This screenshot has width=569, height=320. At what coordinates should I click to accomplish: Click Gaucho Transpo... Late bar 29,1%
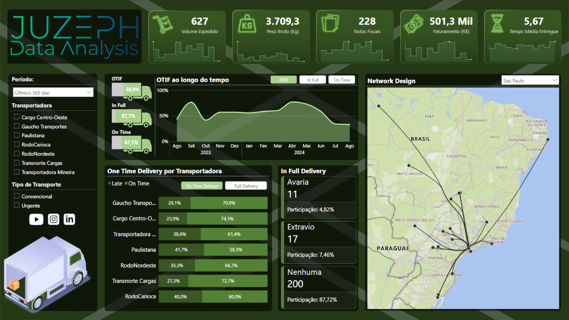pos(175,203)
